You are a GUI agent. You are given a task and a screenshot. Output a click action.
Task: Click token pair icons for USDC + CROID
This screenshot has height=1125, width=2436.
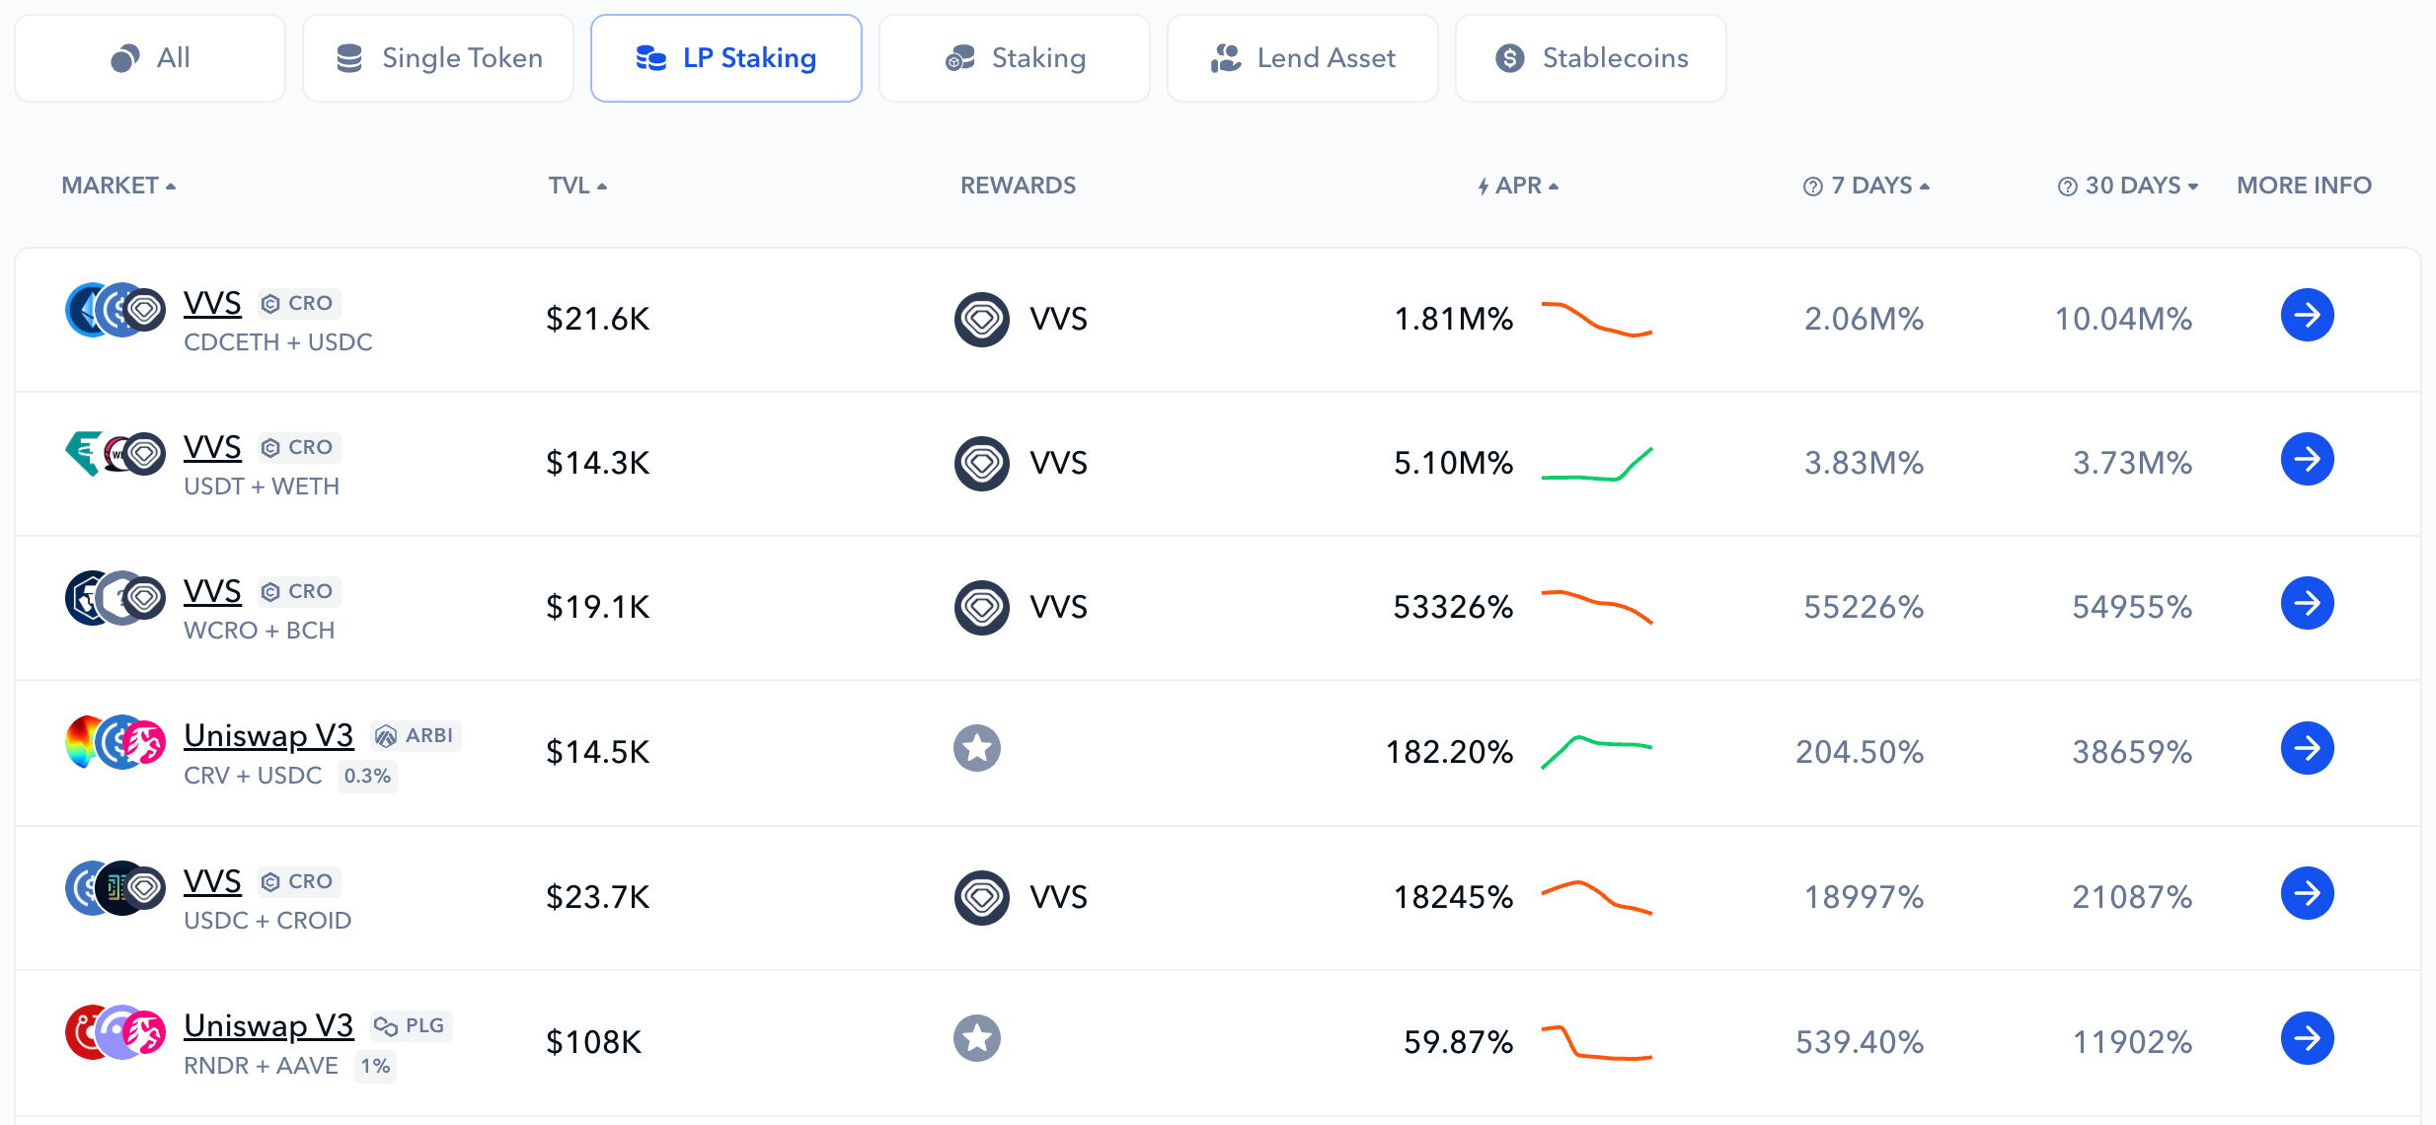click(114, 888)
